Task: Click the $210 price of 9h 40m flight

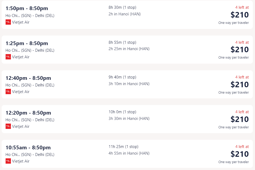Action: tap(240, 85)
